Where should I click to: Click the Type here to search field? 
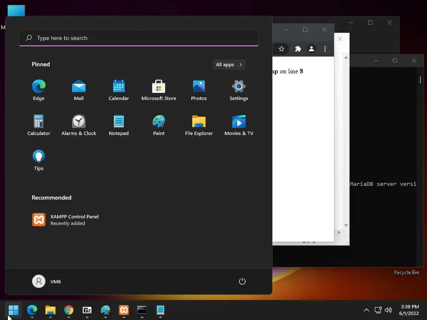139,38
